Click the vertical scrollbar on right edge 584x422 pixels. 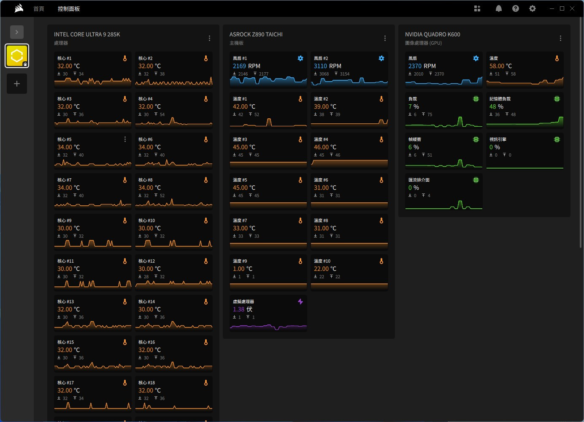point(581,132)
